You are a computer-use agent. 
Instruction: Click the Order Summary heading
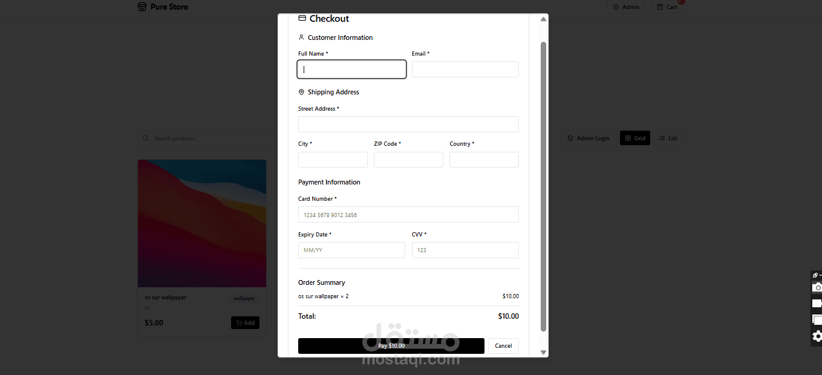(x=322, y=282)
